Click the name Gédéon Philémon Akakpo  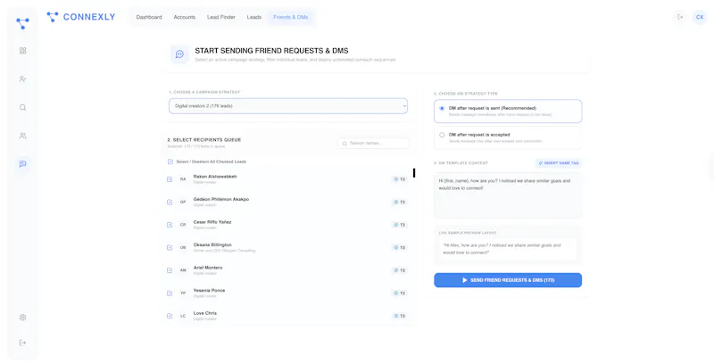pos(221,199)
